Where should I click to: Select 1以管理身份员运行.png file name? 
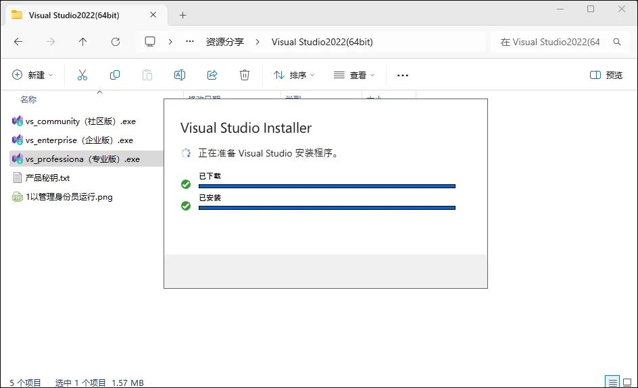(69, 197)
